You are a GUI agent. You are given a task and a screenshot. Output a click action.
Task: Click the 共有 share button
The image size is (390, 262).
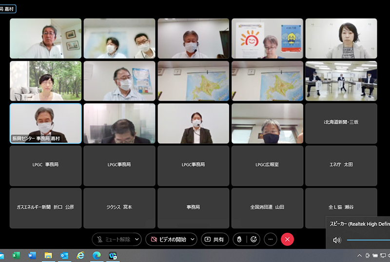click(215, 239)
